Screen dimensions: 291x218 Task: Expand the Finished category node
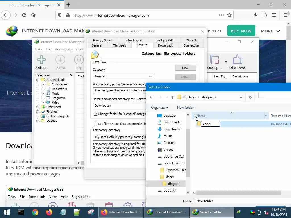tap(38, 112)
